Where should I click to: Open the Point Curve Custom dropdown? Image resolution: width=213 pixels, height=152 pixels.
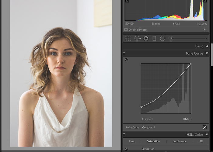[x=148, y=127]
